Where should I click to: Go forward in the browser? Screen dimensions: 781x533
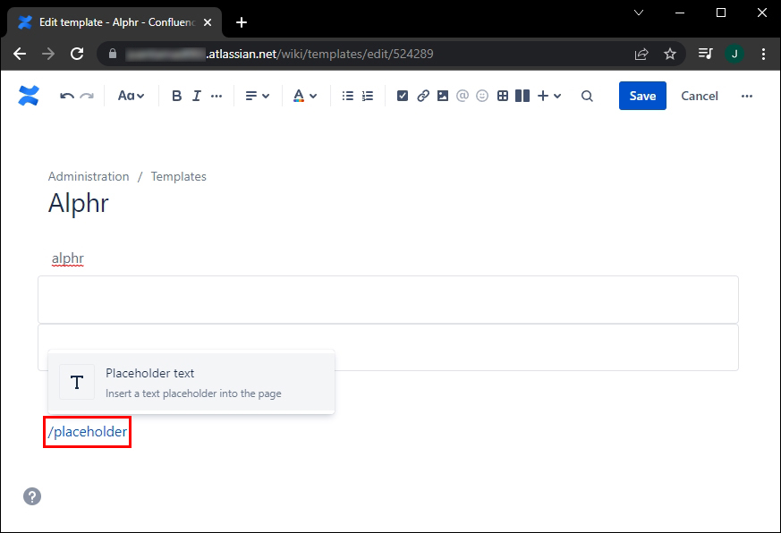tap(47, 54)
